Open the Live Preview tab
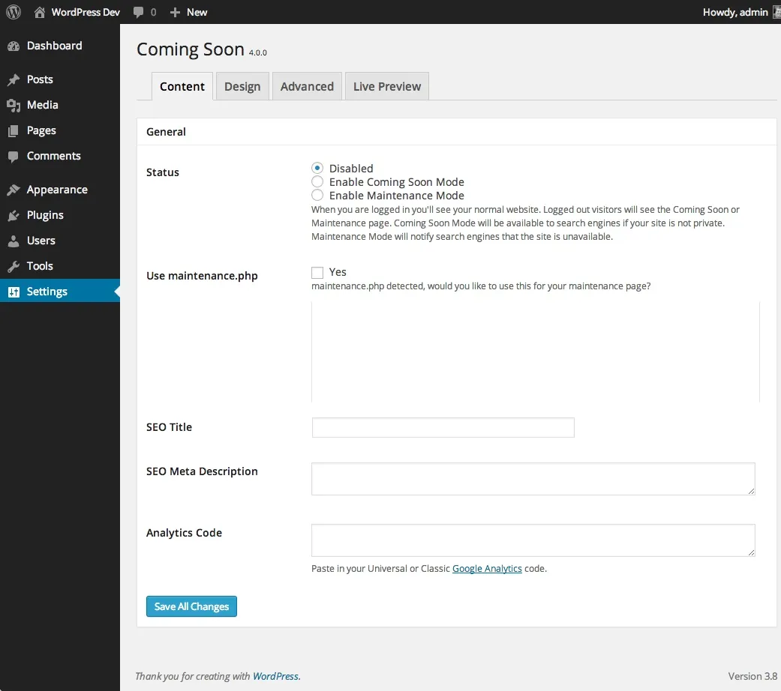 (x=386, y=86)
